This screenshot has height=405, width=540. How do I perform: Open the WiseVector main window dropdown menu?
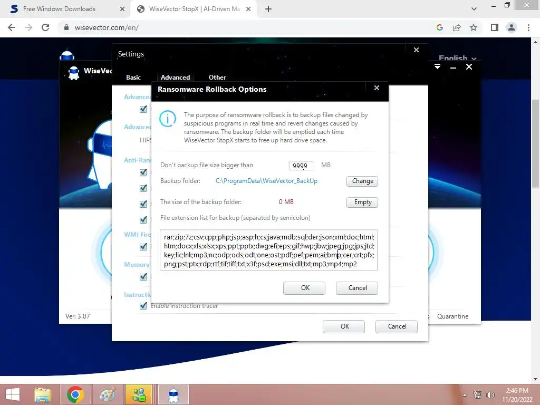pyautogui.click(x=437, y=66)
